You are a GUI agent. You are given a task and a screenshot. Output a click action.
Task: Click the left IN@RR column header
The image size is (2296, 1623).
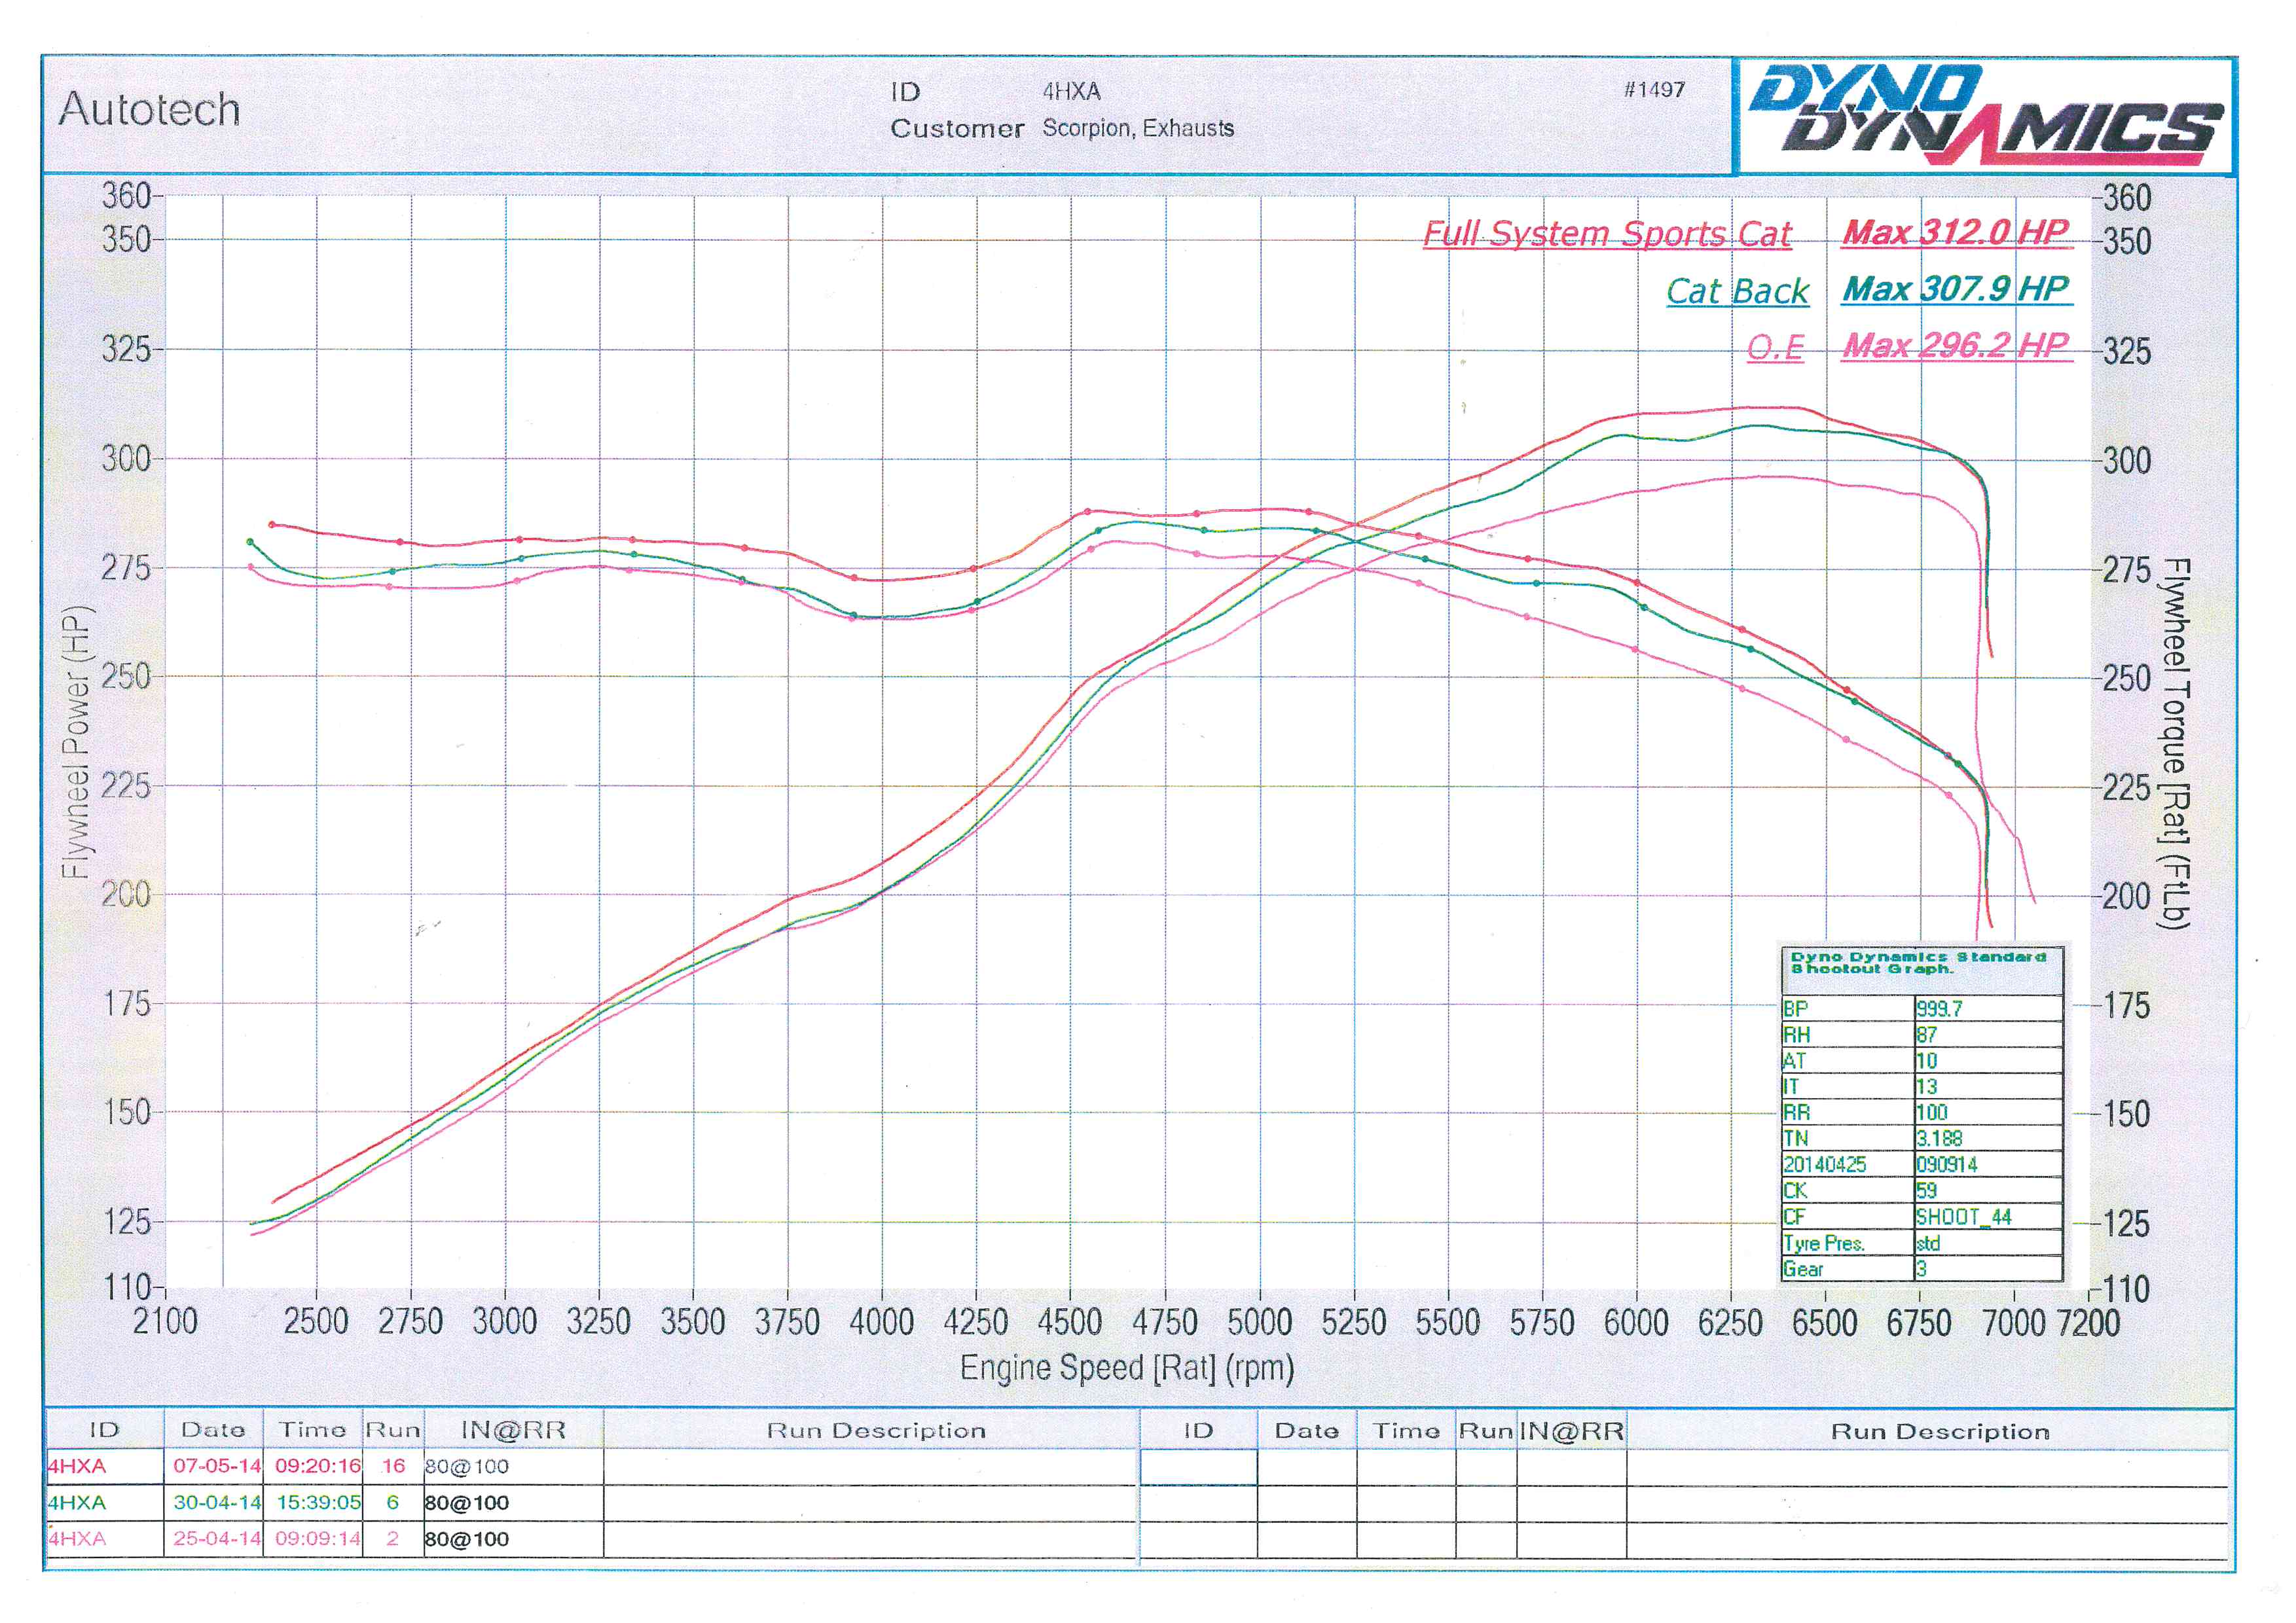[x=513, y=1430]
